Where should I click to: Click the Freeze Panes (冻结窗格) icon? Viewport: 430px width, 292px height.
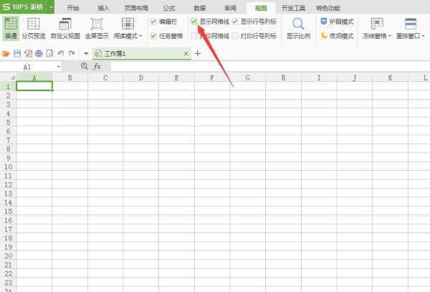tap(377, 24)
